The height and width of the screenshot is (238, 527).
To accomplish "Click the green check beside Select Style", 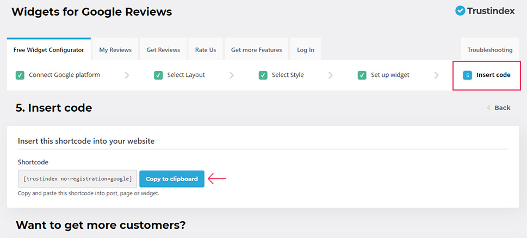I will click(263, 75).
